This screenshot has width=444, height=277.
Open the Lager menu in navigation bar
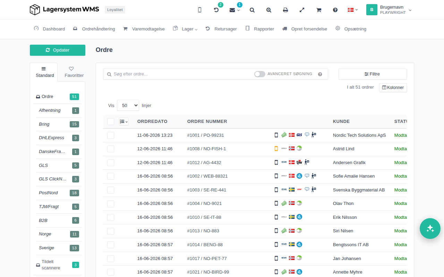[185, 29]
